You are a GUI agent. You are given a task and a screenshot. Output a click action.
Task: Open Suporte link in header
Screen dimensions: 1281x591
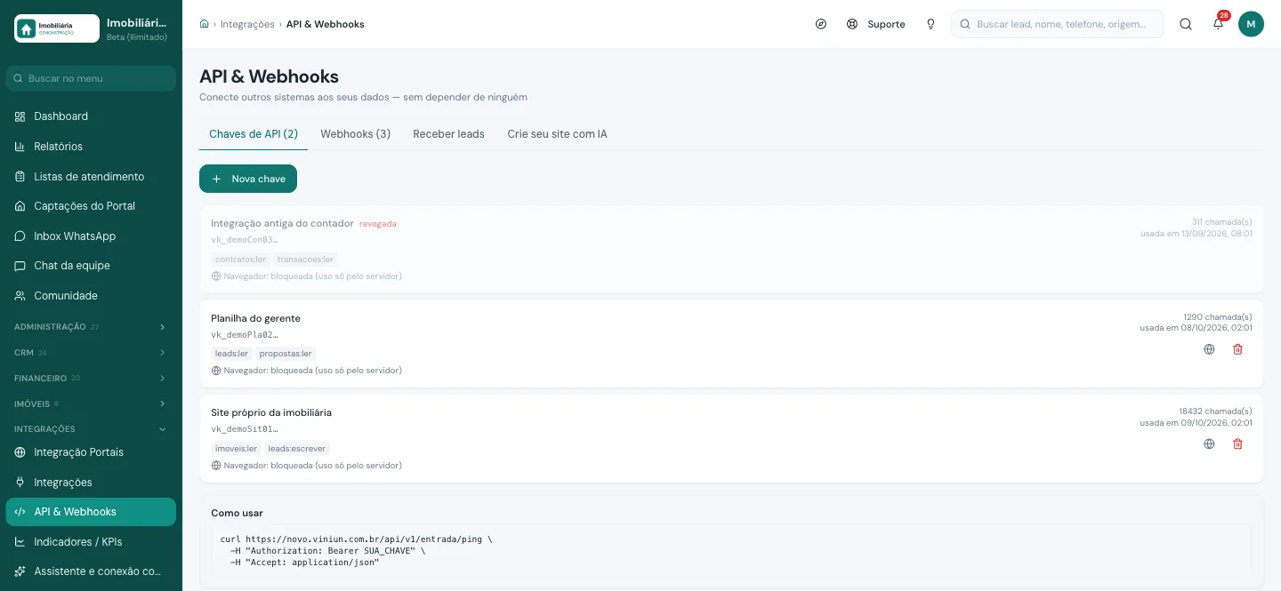[x=876, y=24]
